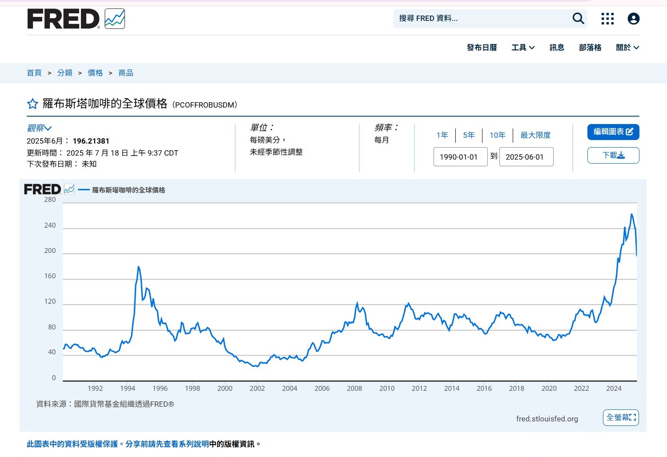
Task: Click the blue series legend line
Action: (x=84, y=190)
